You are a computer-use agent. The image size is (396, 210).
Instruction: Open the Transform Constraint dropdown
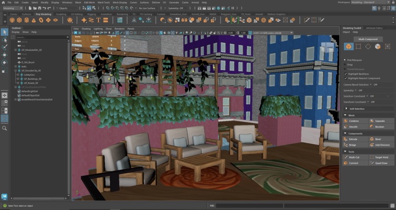point(368,102)
